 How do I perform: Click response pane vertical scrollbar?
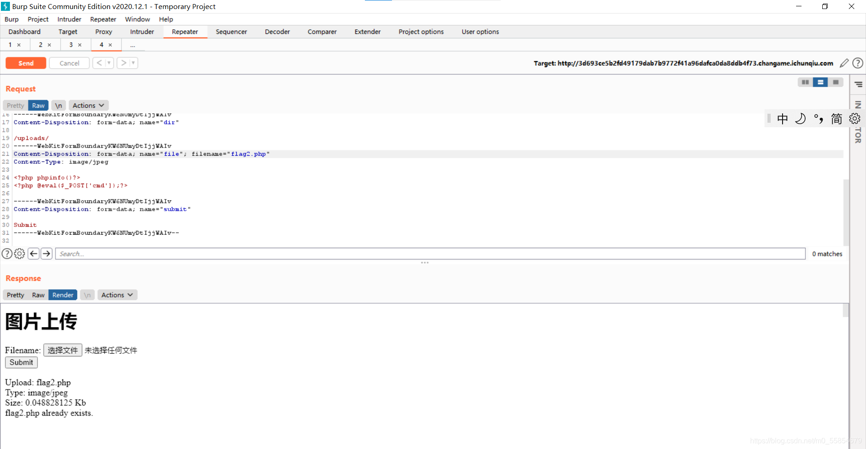click(846, 310)
